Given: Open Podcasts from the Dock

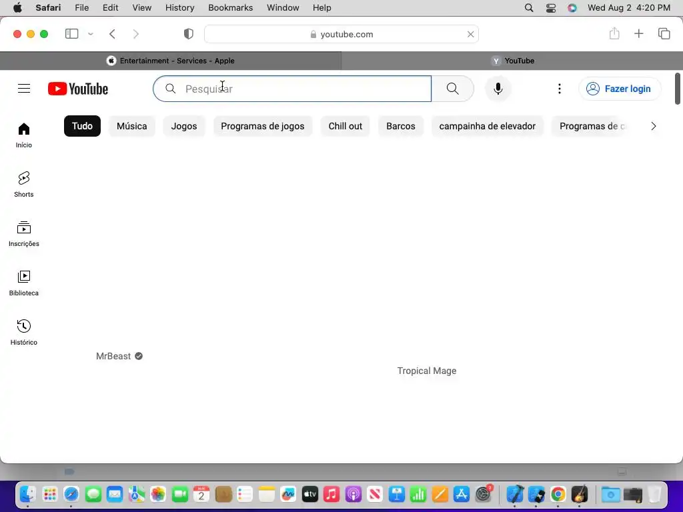Looking at the screenshot, I should click(354, 495).
